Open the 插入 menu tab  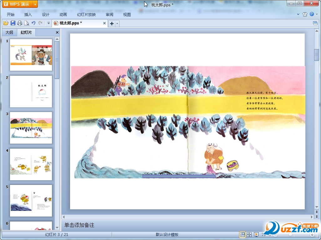pos(28,14)
